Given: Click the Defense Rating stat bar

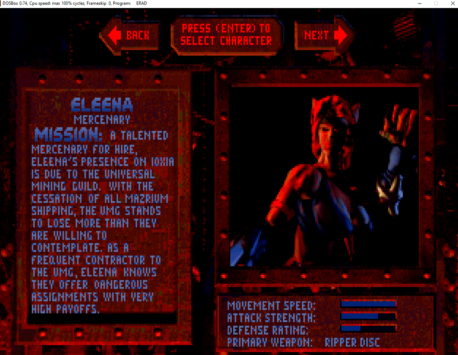Looking at the screenshot, I should [x=369, y=328].
